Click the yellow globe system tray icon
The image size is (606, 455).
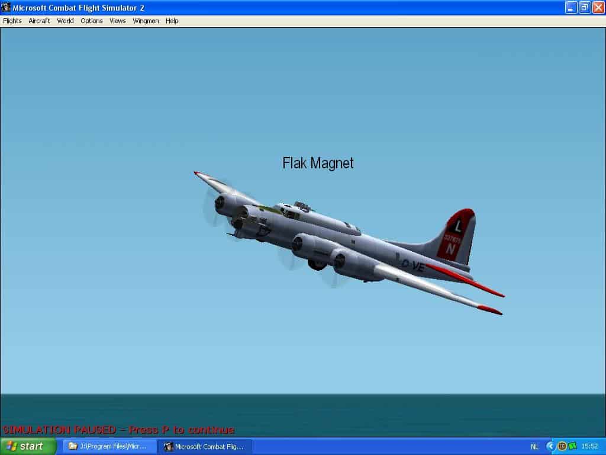coord(562,446)
